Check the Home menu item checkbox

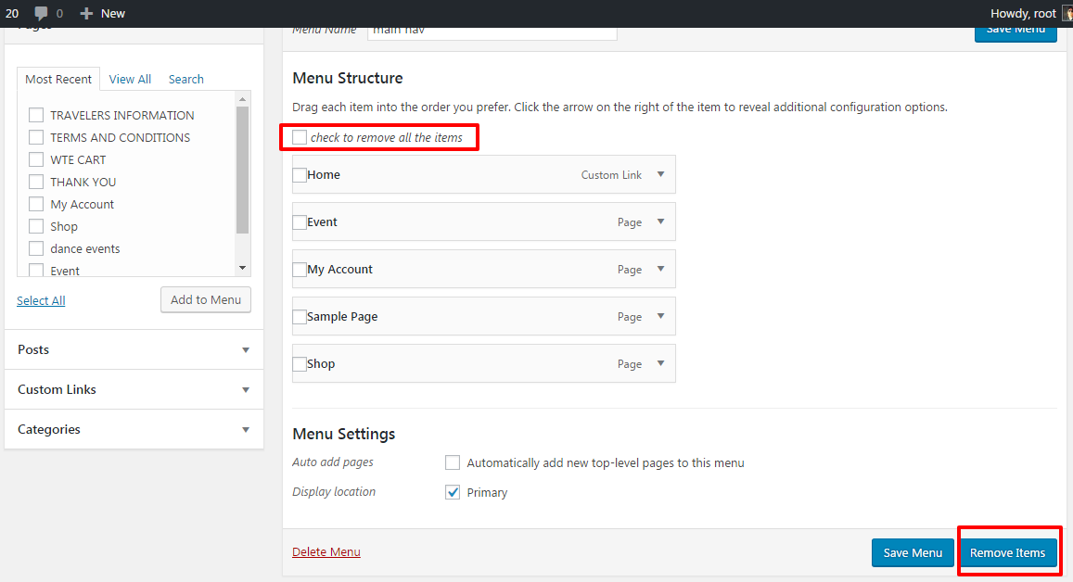tap(299, 175)
